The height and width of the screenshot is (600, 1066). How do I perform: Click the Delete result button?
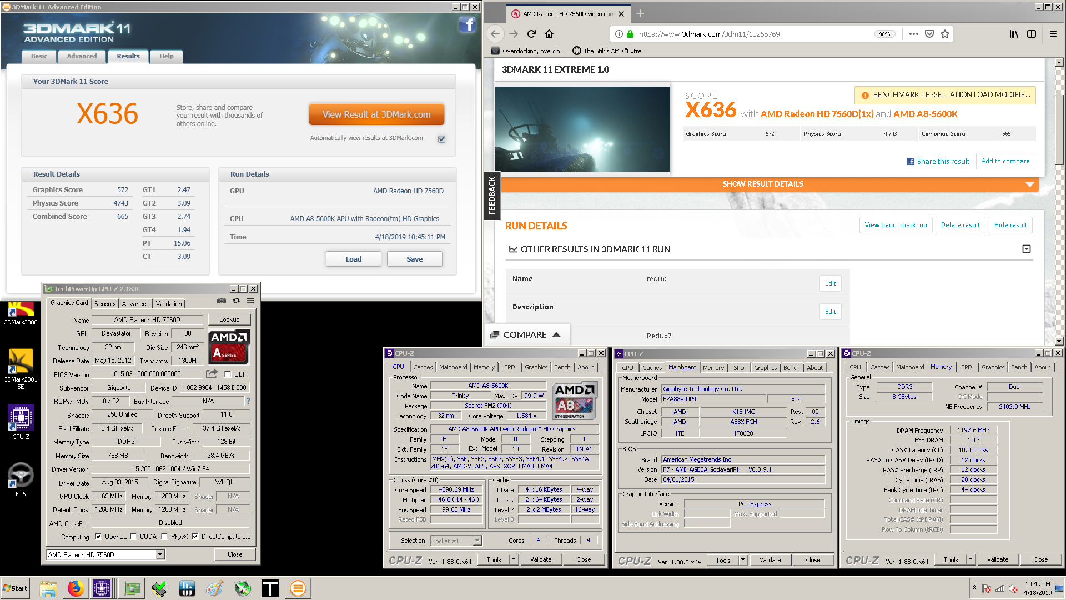(x=960, y=225)
